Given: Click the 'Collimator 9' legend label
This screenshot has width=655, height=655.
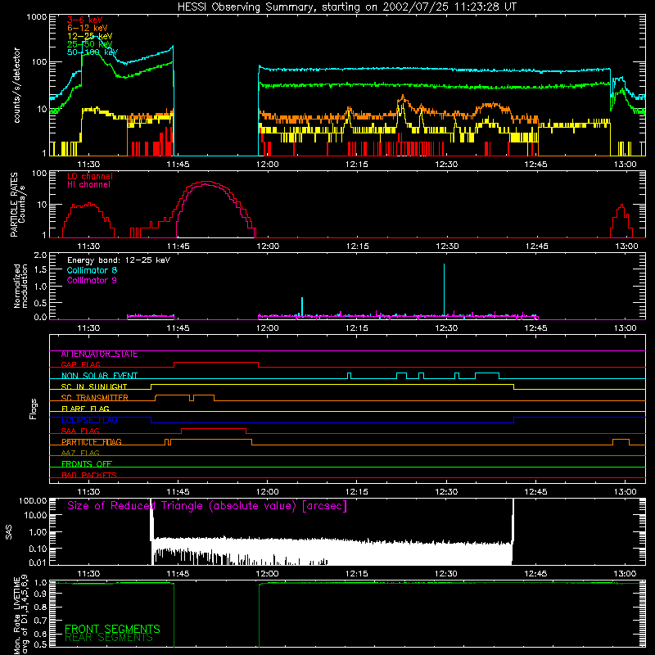Looking at the screenshot, I should pos(92,280).
